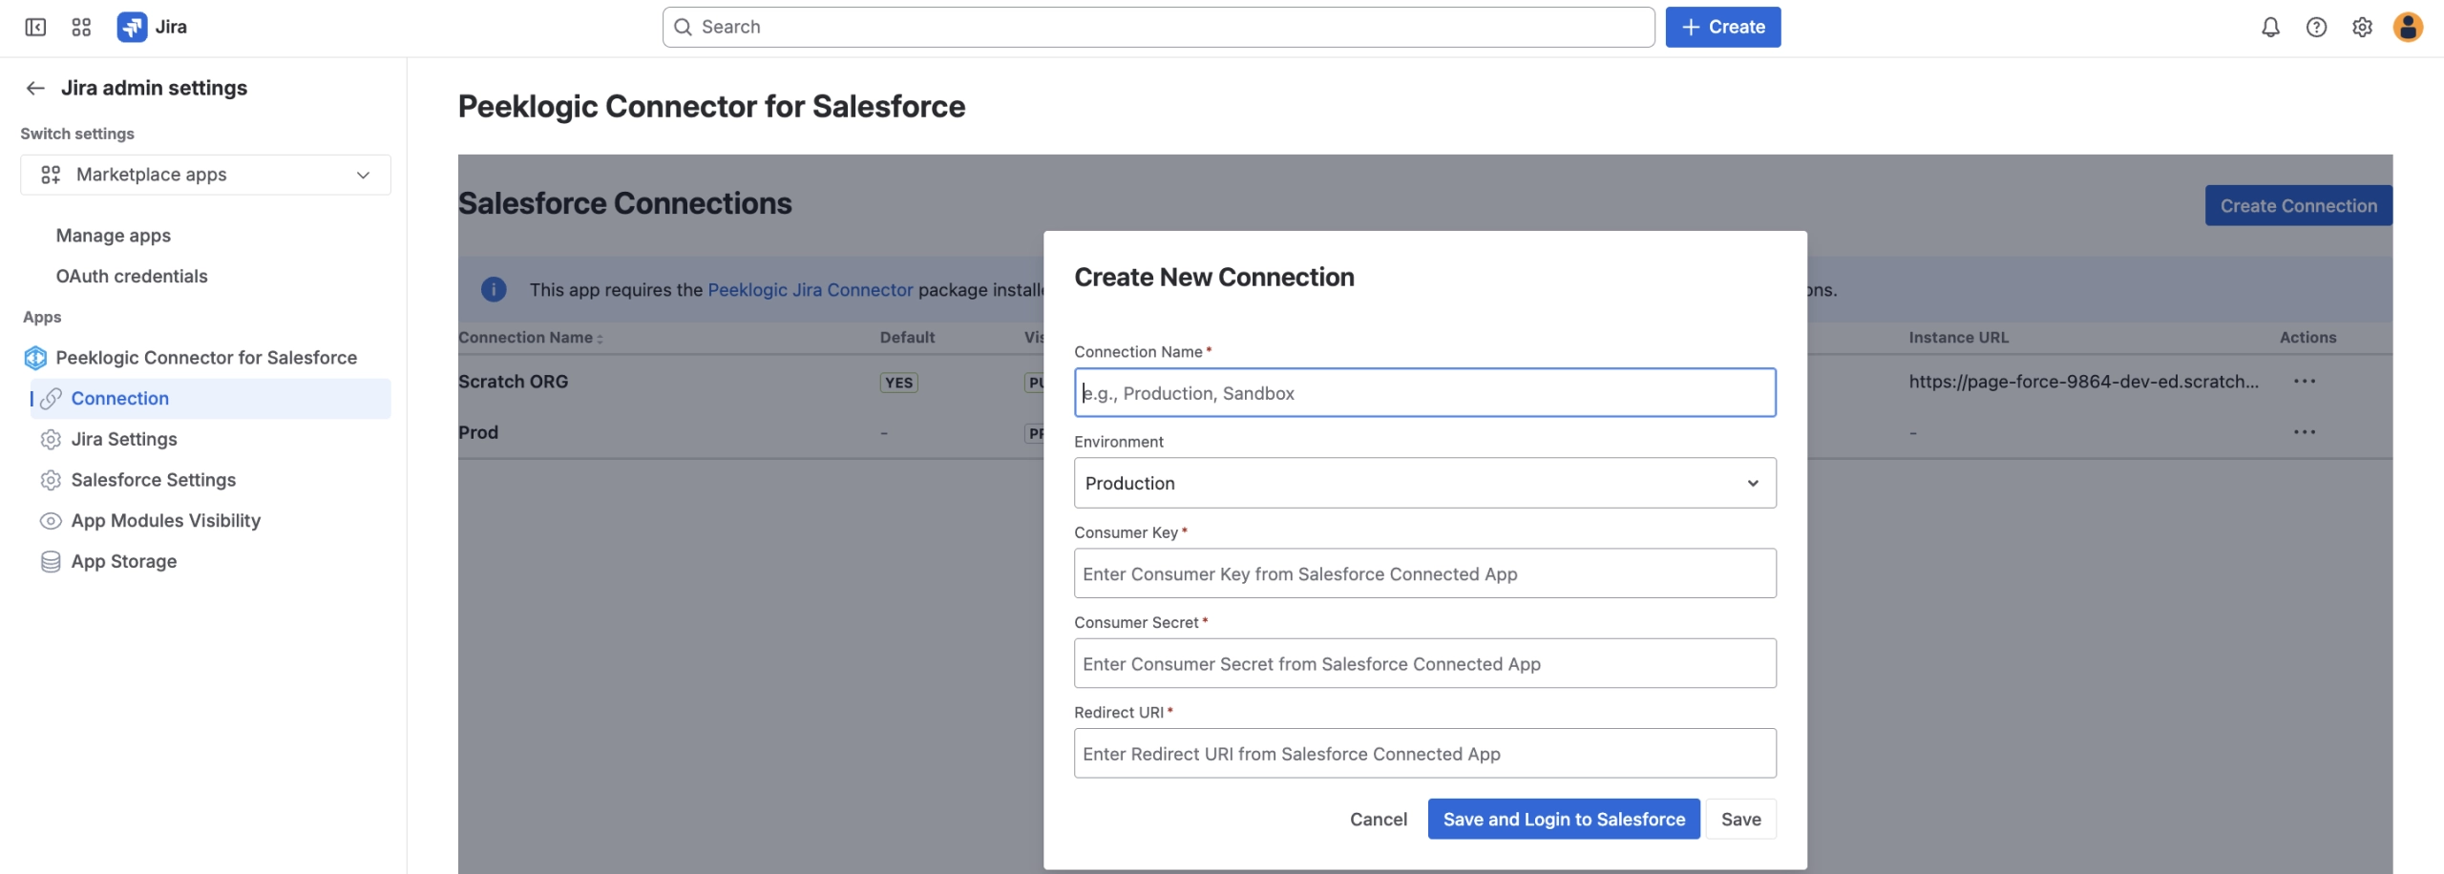
Task: Click the Scratch ORG instance URL
Action: pos(2083,382)
